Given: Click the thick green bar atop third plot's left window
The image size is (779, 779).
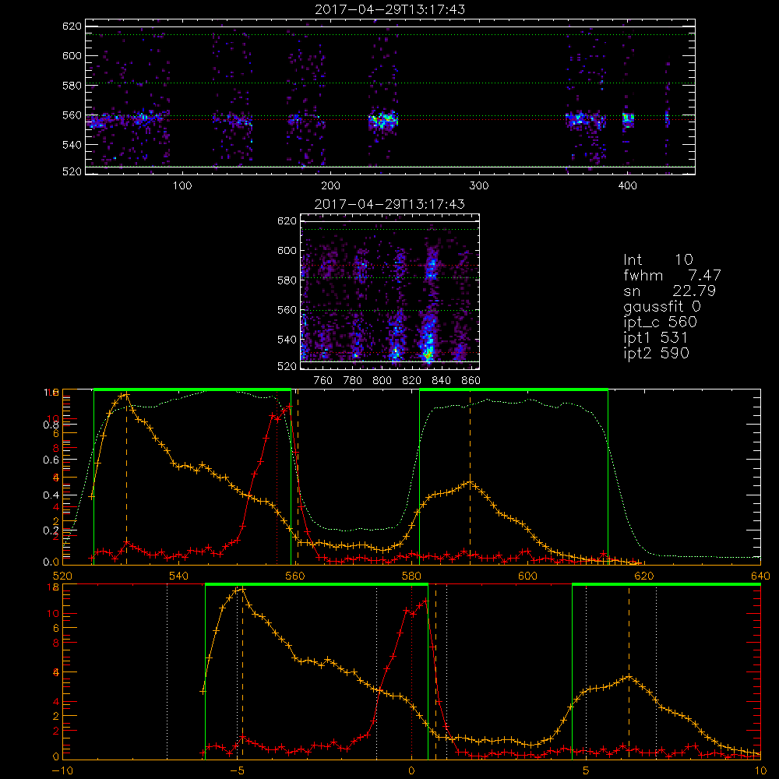Looking at the screenshot, I should [x=192, y=389].
